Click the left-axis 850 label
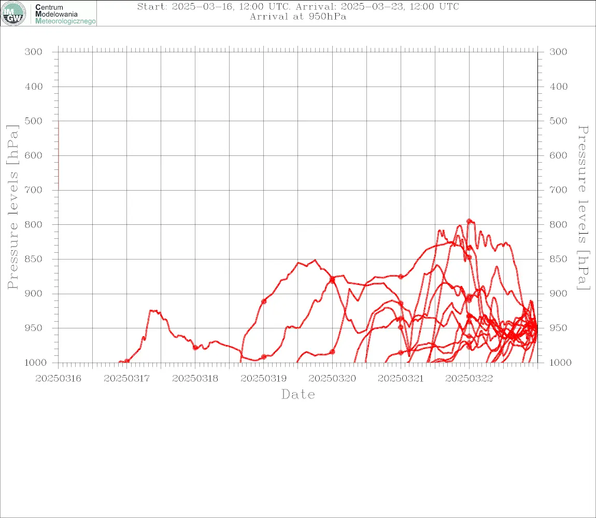The width and height of the screenshot is (596, 518). pyautogui.click(x=34, y=259)
